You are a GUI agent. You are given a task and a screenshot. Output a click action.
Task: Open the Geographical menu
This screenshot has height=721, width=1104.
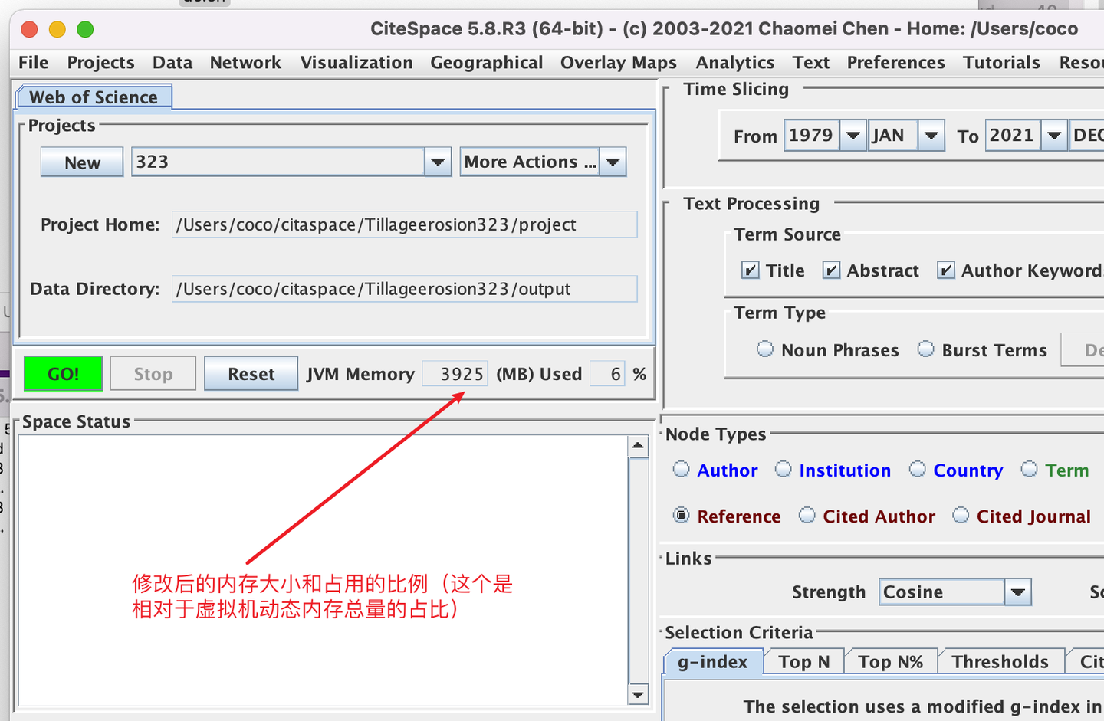pyautogui.click(x=486, y=63)
